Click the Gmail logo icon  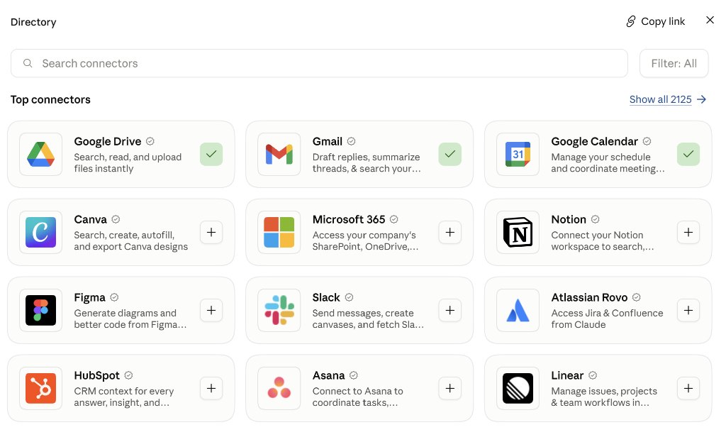point(279,155)
